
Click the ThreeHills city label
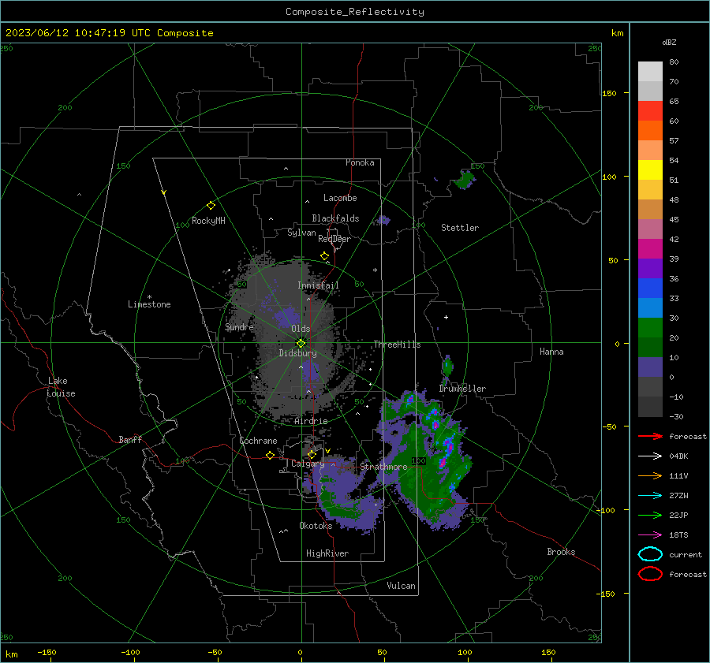pyautogui.click(x=397, y=345)
